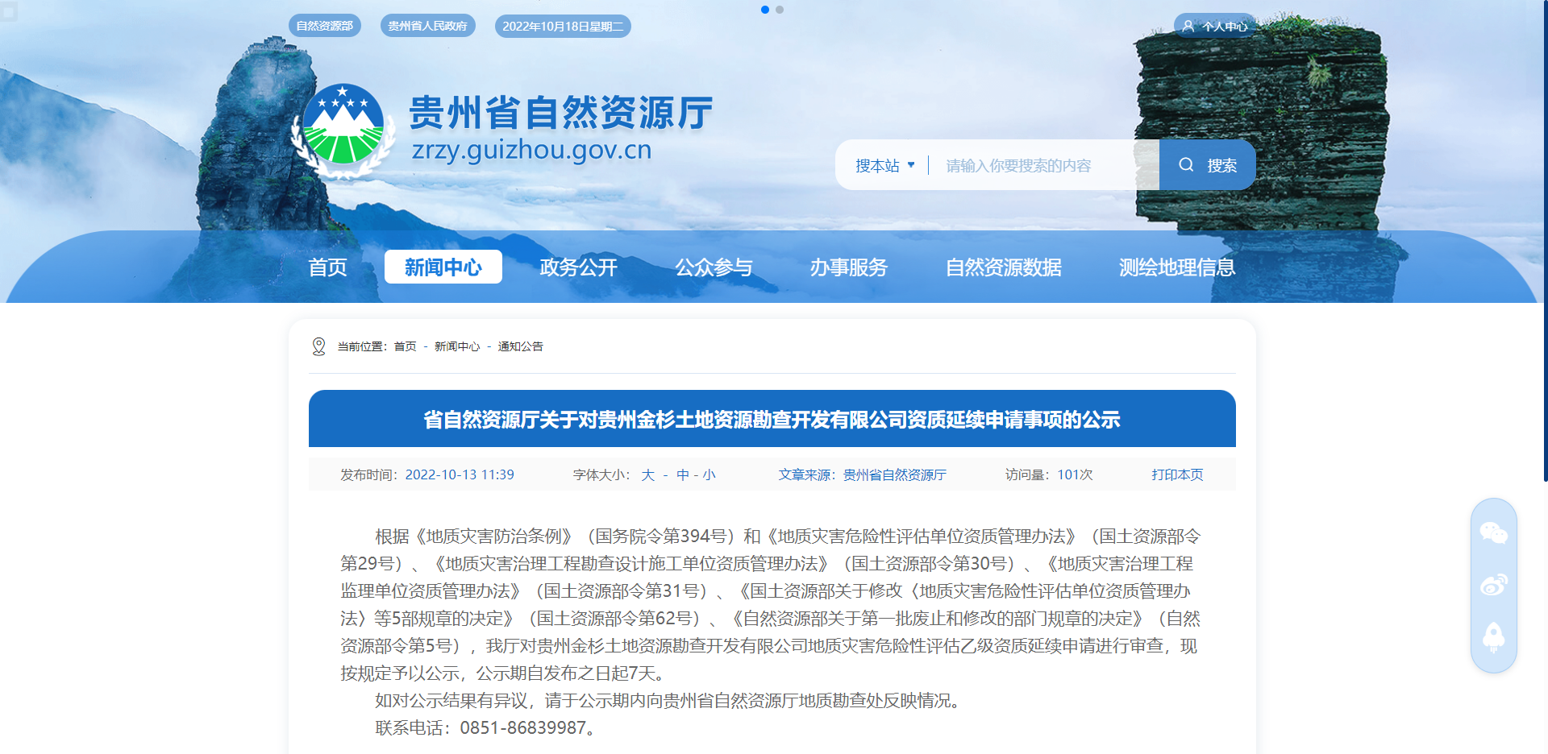Set font size to 大

click(x=646, y=474)
